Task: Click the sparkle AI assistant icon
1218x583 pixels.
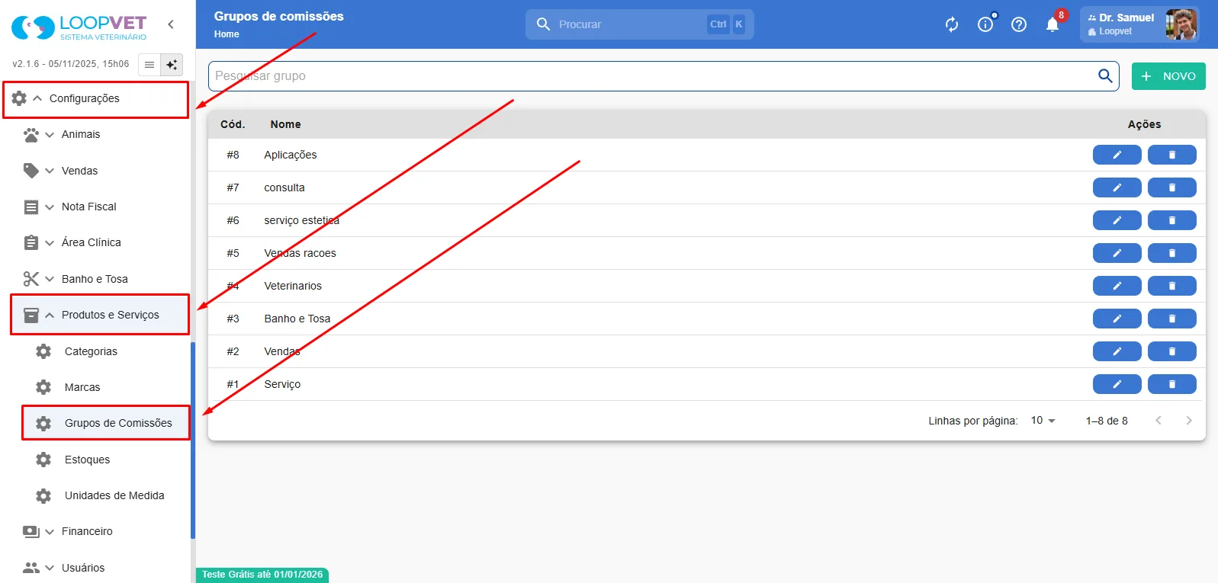Action: point(172,65)
